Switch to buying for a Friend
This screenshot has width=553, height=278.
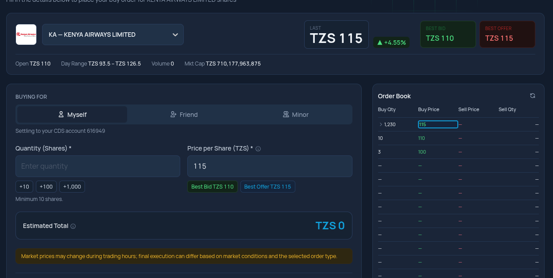click(184, 115)
